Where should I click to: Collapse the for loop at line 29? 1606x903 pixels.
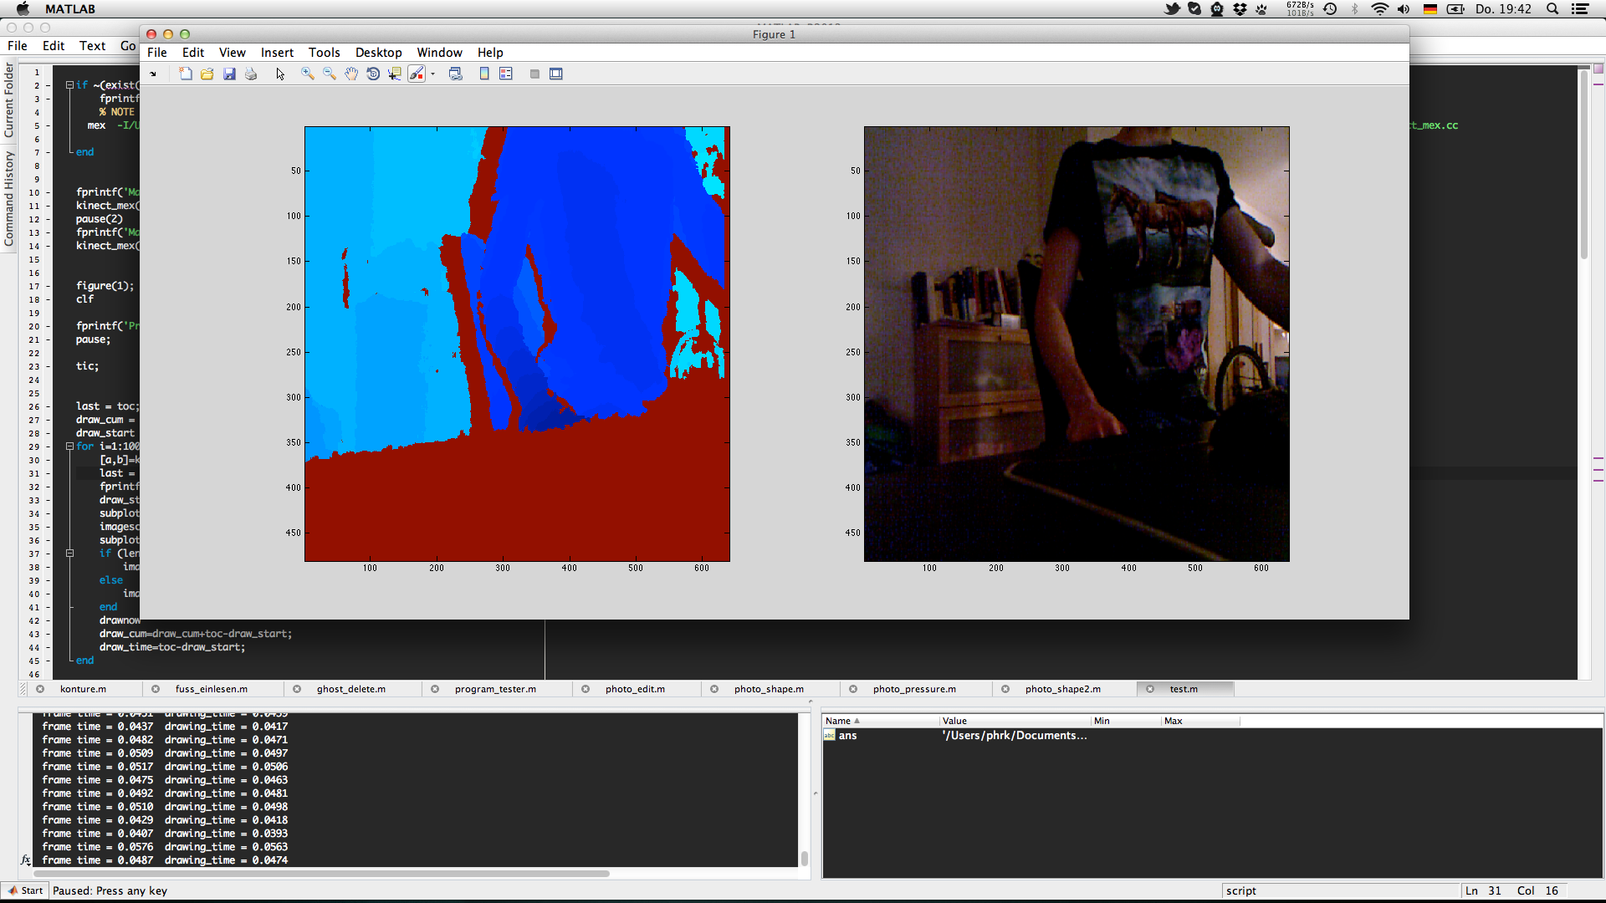coord(70,446)
